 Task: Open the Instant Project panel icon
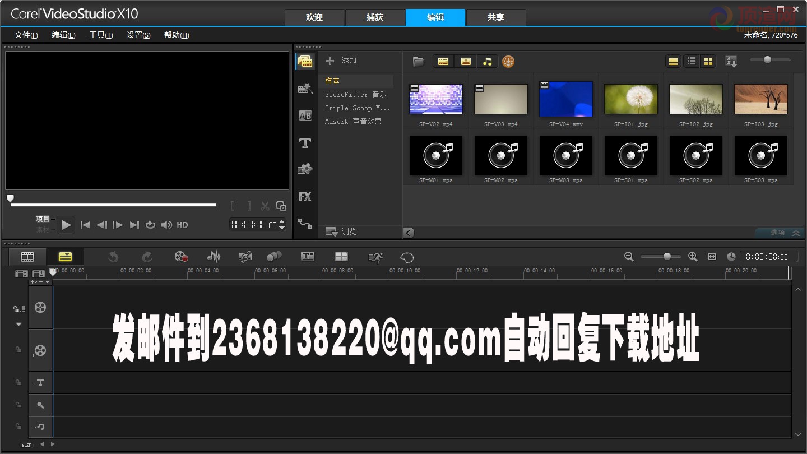pos(305,88)
